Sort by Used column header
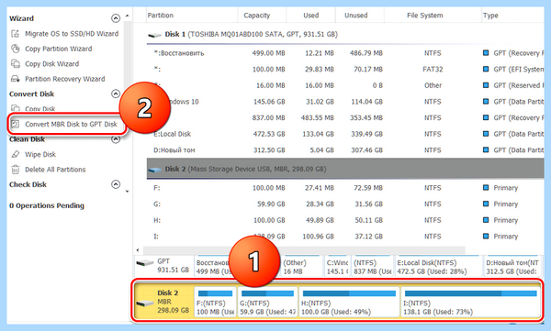This screenshot has width=551, height=331. pos(311,16)
